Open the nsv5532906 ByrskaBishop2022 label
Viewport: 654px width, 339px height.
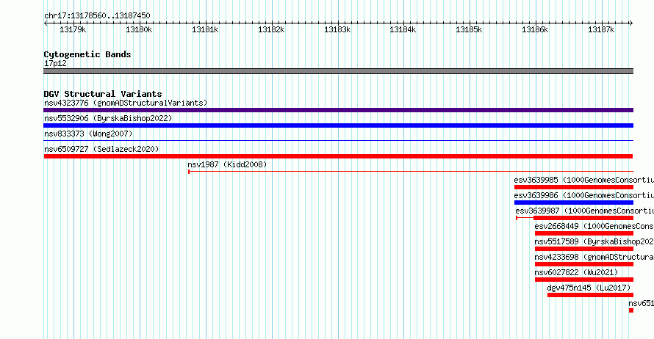108,118
